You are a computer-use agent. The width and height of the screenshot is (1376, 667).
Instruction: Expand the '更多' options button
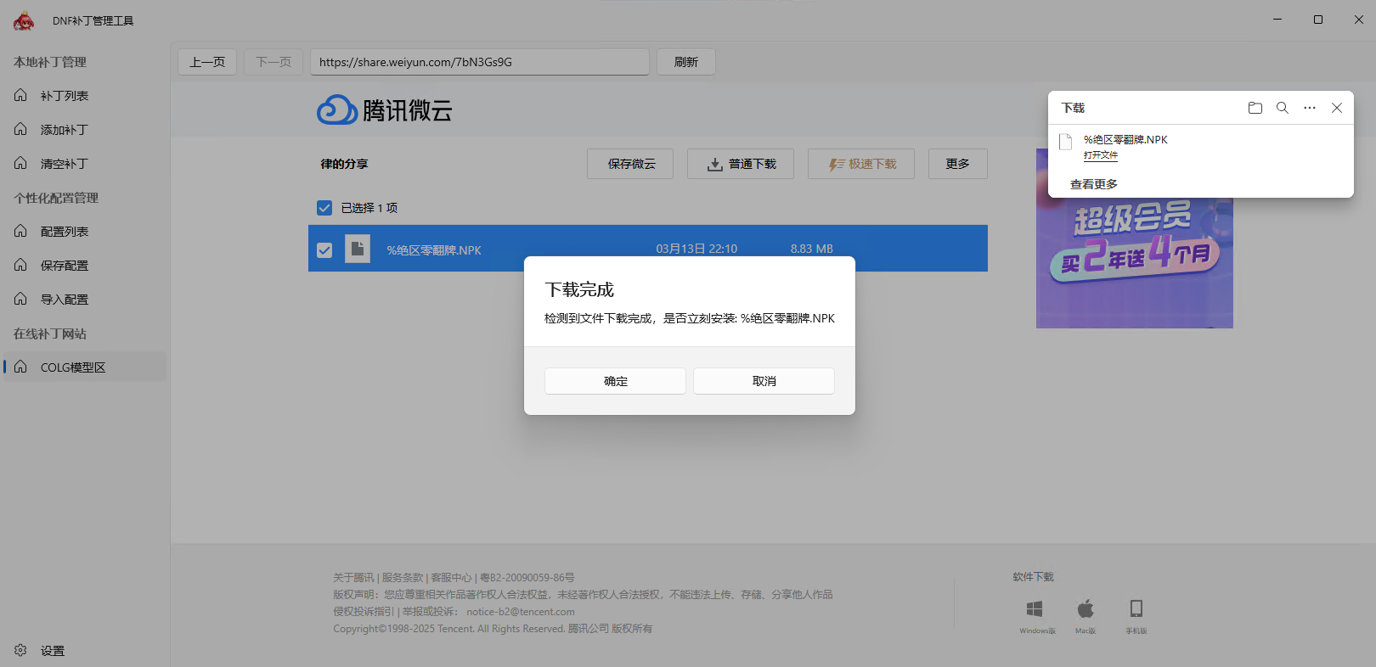(957, 164)
